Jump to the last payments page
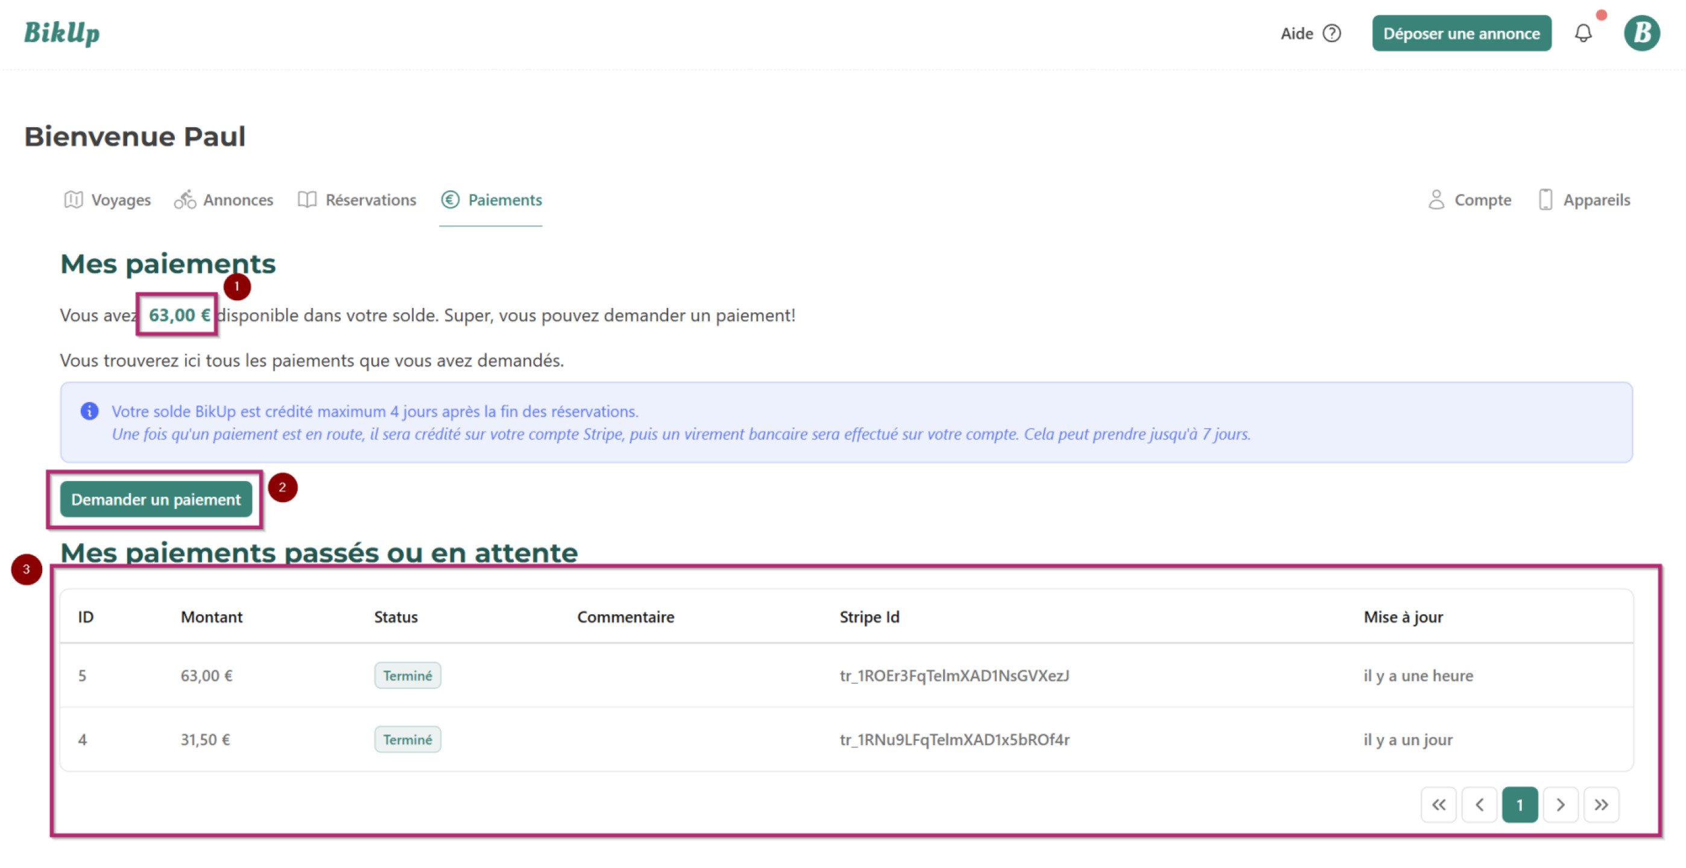Screen dimensions: 1686x868 click(1600, 805)
